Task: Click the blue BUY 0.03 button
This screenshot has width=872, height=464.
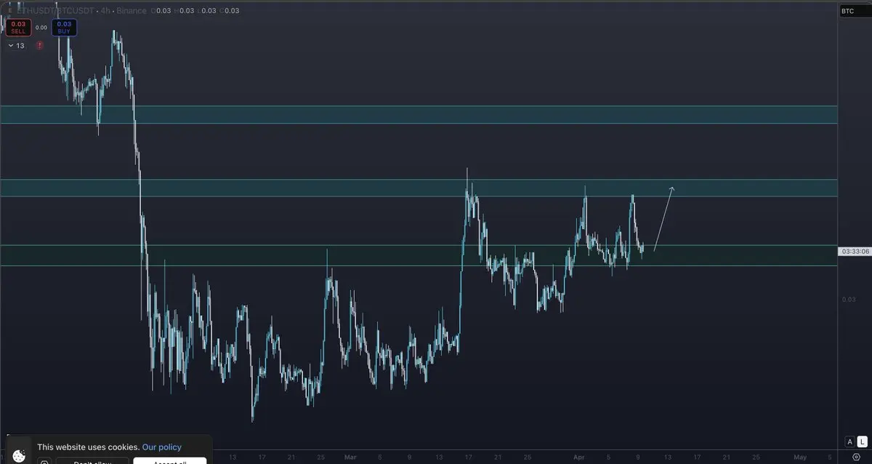Action: 64,28
